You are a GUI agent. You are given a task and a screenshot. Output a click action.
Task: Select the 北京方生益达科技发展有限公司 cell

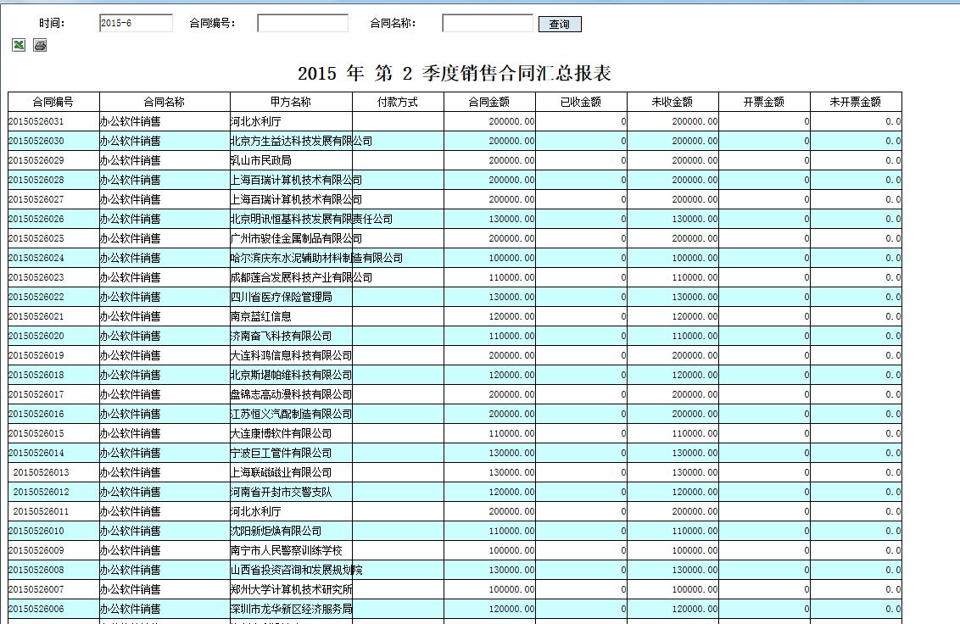click(291, 141)
